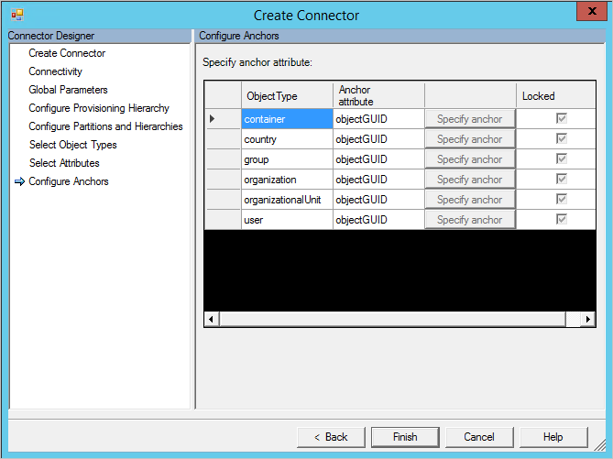
Task: Go to Select Object Types step
Action: click(72, 145)
